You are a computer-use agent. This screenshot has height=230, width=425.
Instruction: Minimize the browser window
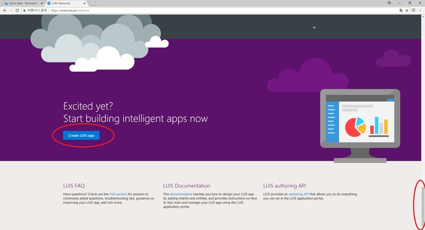(400, 3)
